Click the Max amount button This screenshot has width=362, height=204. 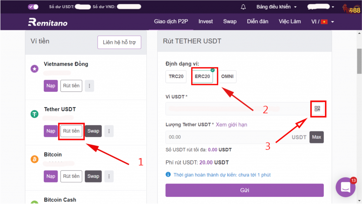[x=316, y=137]
